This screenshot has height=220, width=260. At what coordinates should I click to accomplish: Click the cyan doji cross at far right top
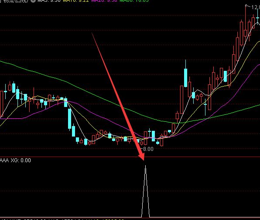[257, 17]
